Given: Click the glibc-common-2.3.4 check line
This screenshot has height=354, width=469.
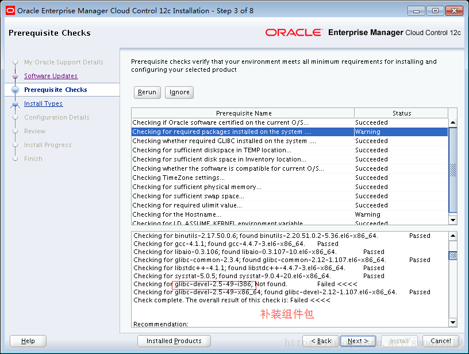Looking at the screenshot, I should tap(282, 260).
